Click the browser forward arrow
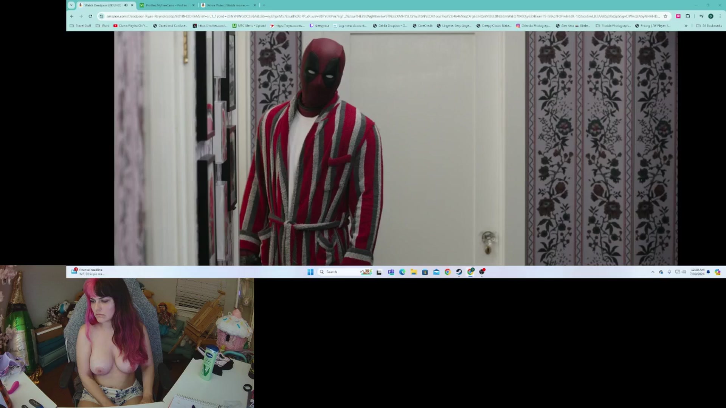This screenshot has height=408, width=726. pos(81,16)
